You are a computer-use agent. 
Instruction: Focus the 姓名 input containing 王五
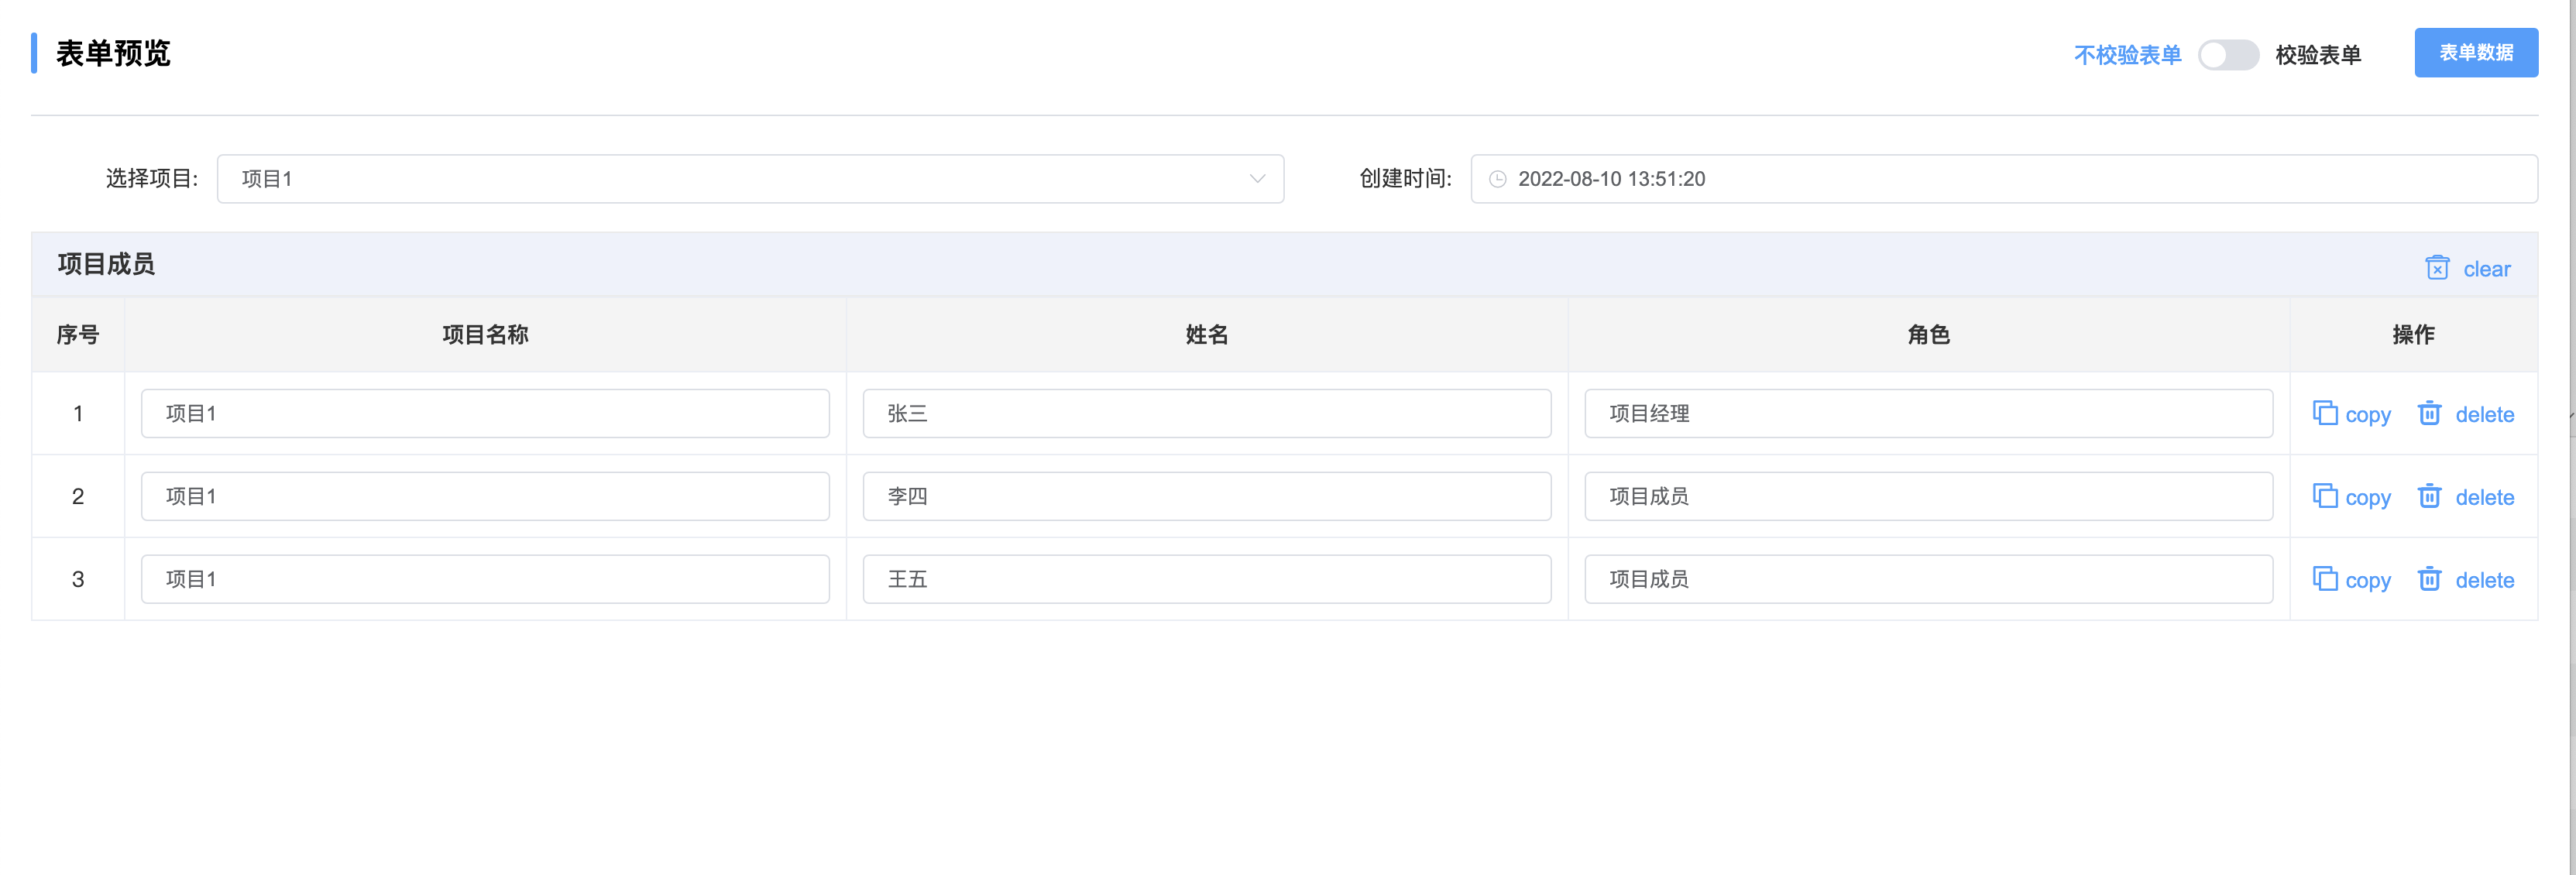click(1207, 579)
